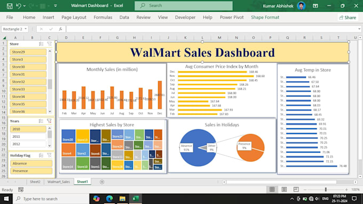The height and width of the screenshot is (204, 363).
Task: Clear filter on Years slicer
Action: [x=49, y=121]
